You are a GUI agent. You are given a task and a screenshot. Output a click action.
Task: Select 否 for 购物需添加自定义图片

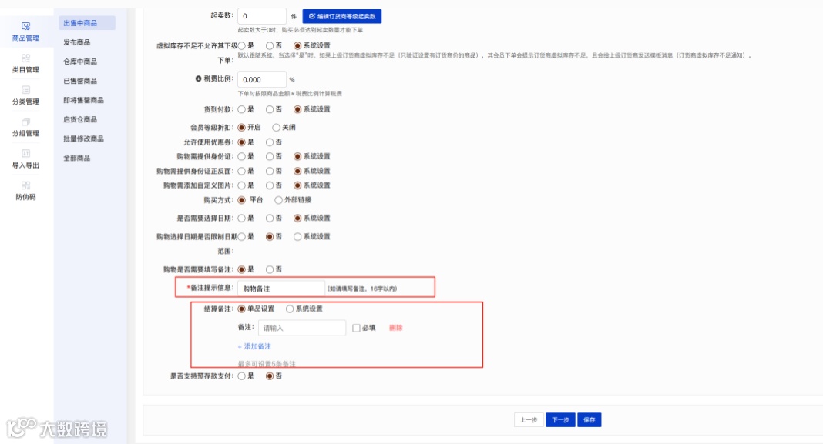point(270,185)
